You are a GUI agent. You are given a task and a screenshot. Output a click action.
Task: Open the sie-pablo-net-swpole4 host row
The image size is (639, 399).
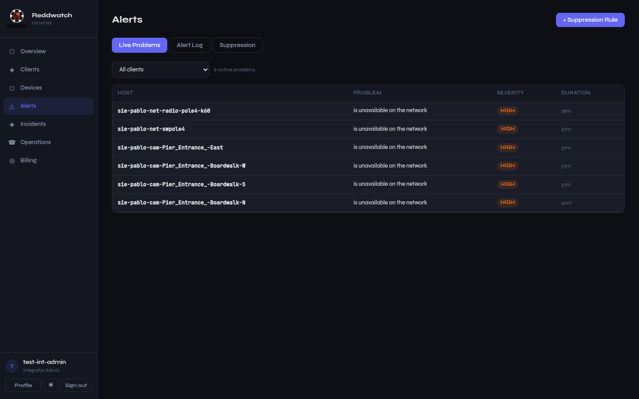click(x=368, y=129)
